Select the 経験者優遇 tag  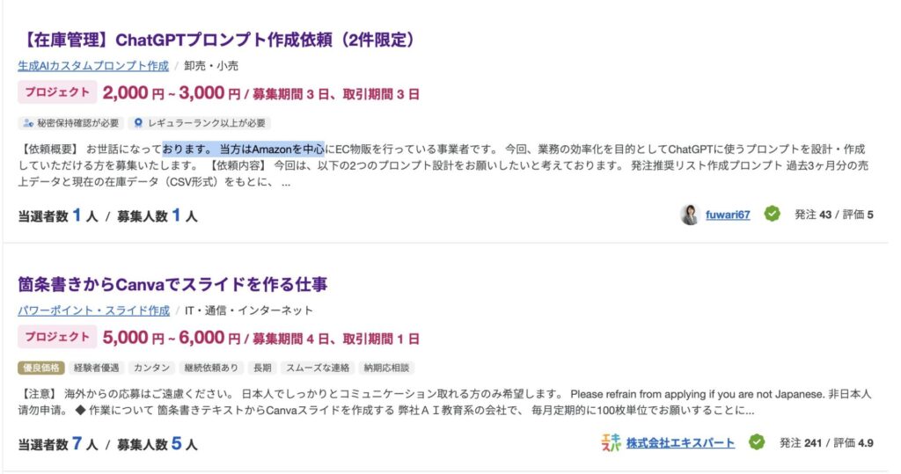tap(98, 368)
